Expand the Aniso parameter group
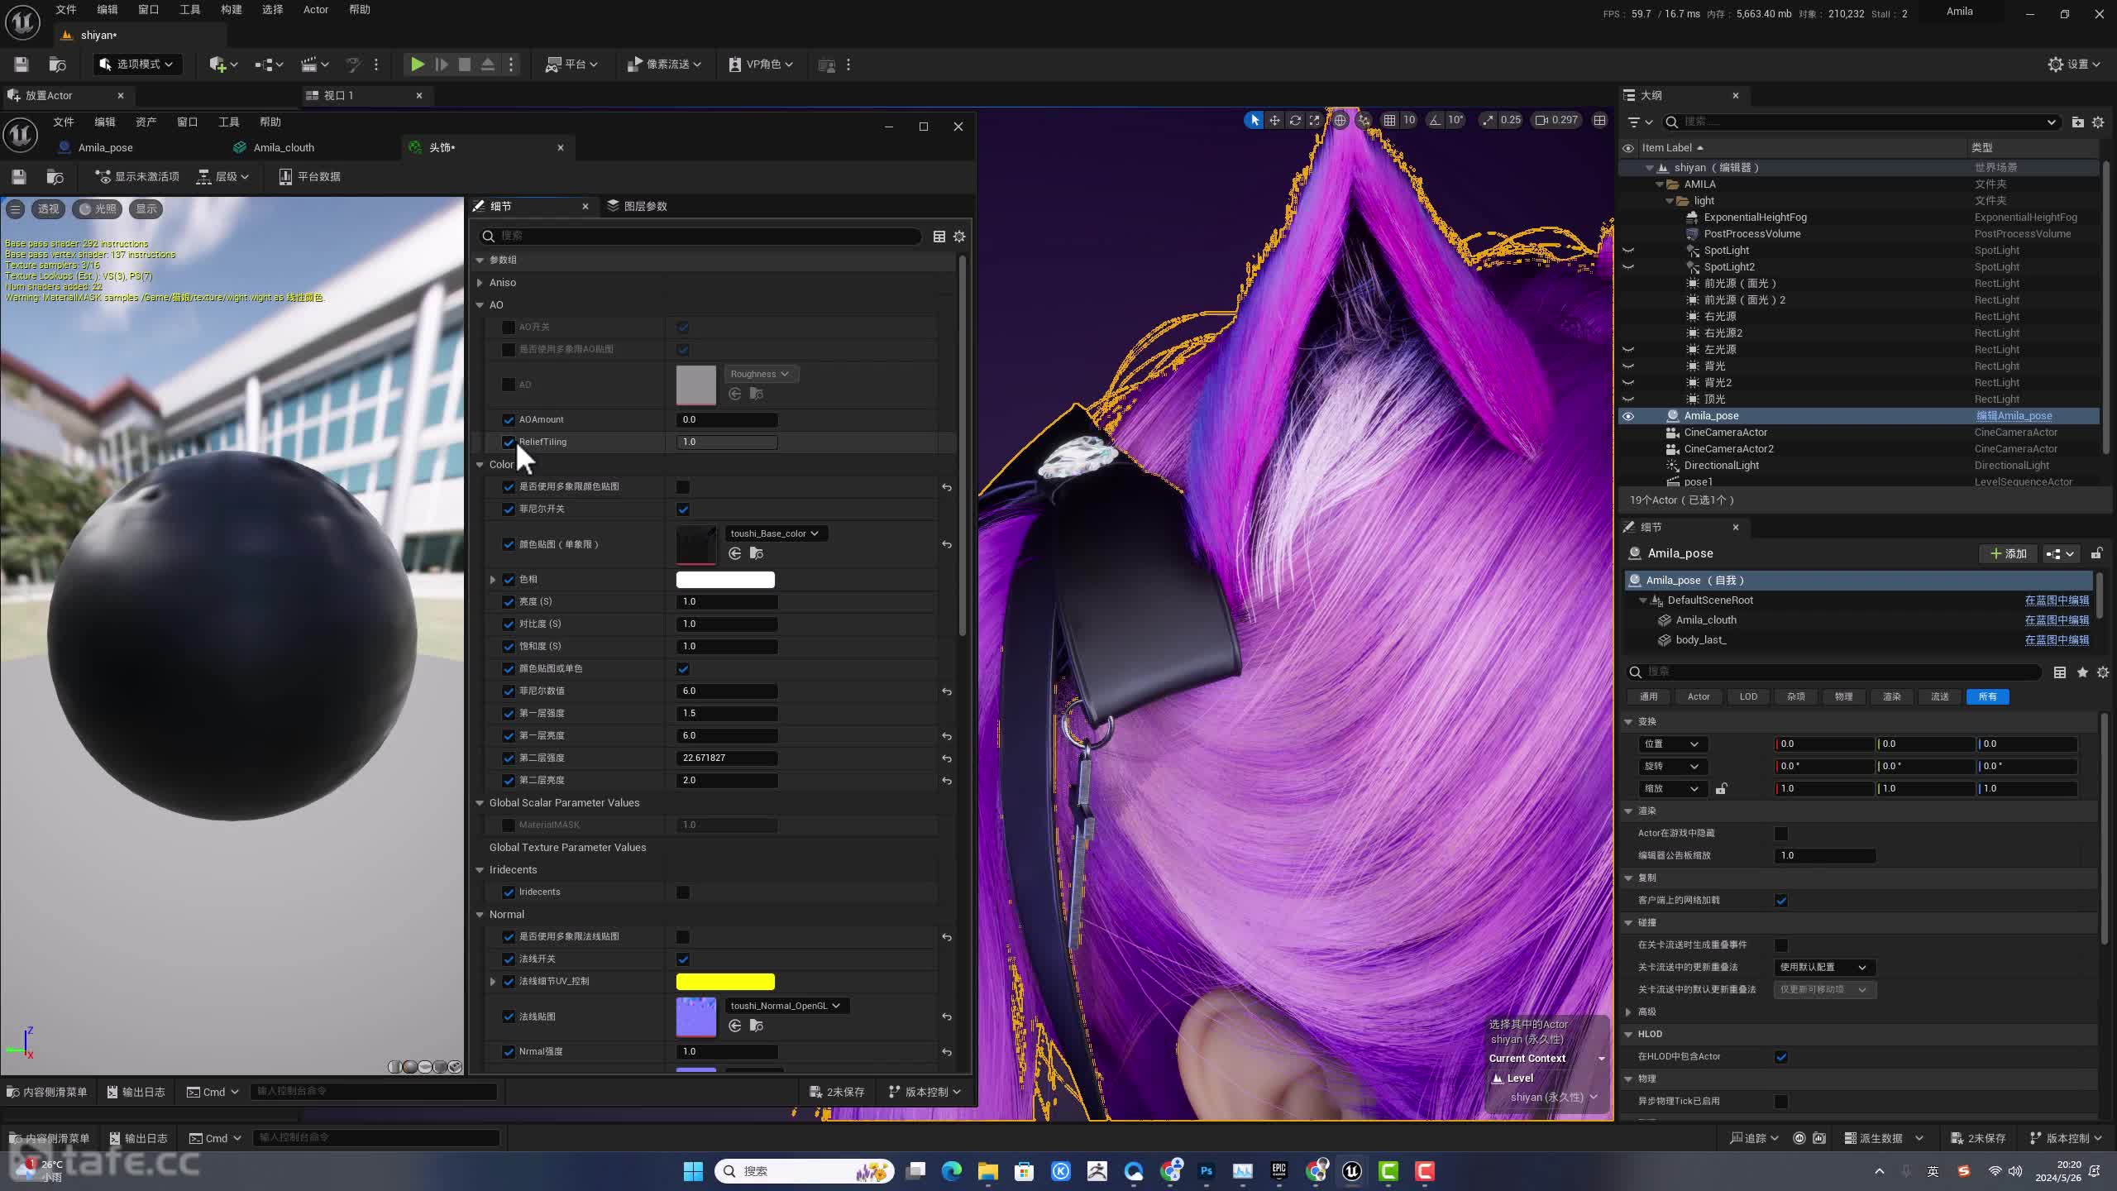The image size is (2117, 1191). click(480, 283)
